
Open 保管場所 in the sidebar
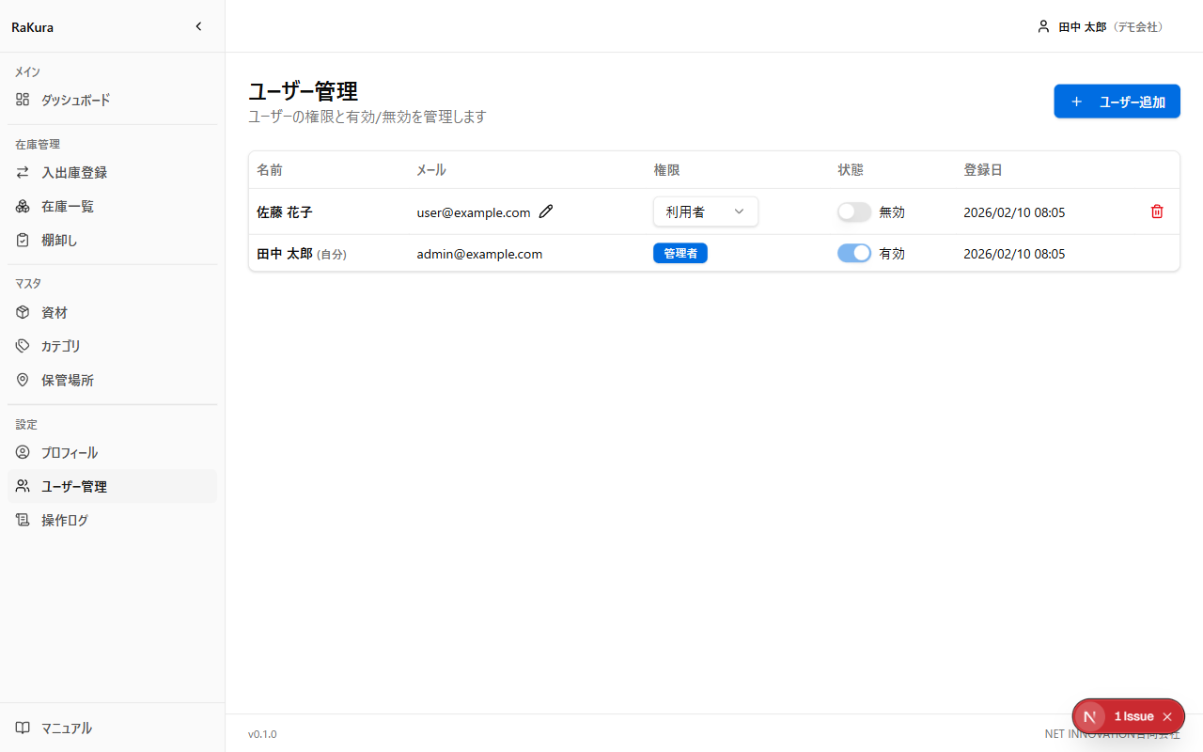coord(113,380)
